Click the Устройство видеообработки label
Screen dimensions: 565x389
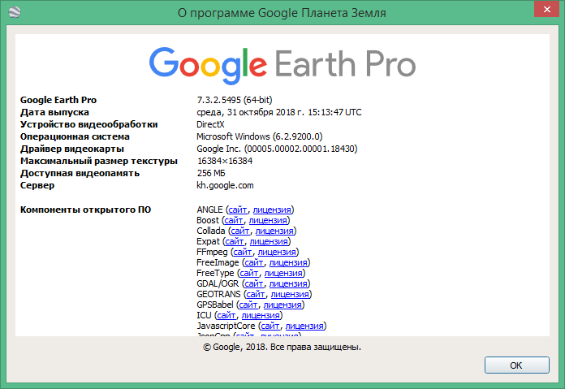pyautogui.click(x=89, y=124)
